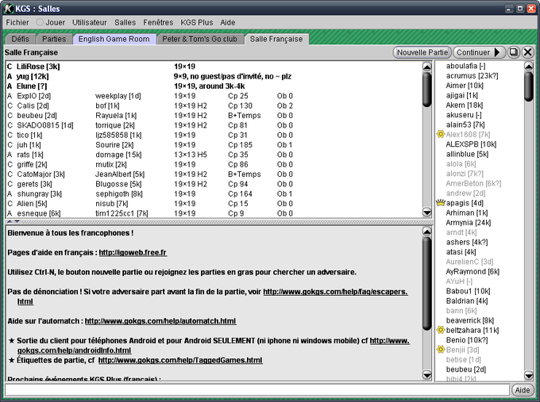Open the Fichier menu
This screenshot has width=540, height=402.
17,22
